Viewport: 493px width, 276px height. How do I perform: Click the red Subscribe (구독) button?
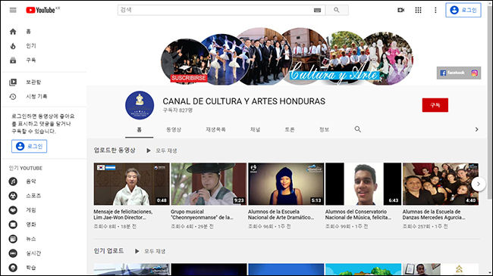(435, 105)
